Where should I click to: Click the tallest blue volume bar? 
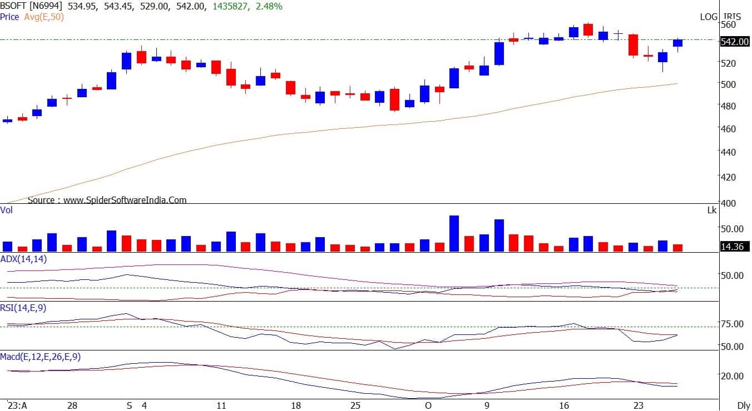[x=454, y=233]
